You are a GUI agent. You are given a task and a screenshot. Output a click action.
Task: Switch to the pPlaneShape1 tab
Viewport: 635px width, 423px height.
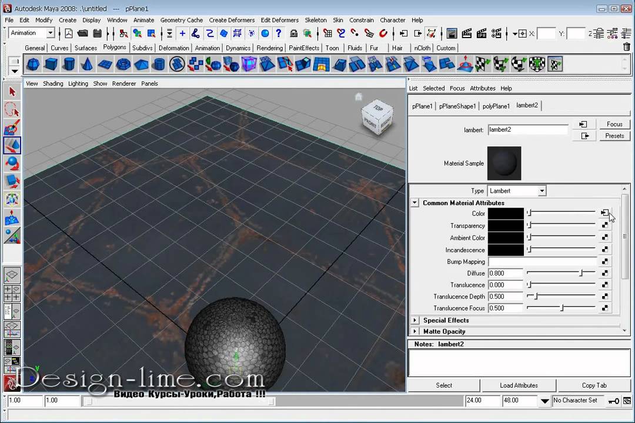(x=457, y=106)
